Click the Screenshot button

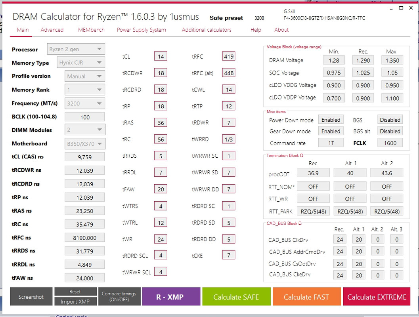pos(31,296)
